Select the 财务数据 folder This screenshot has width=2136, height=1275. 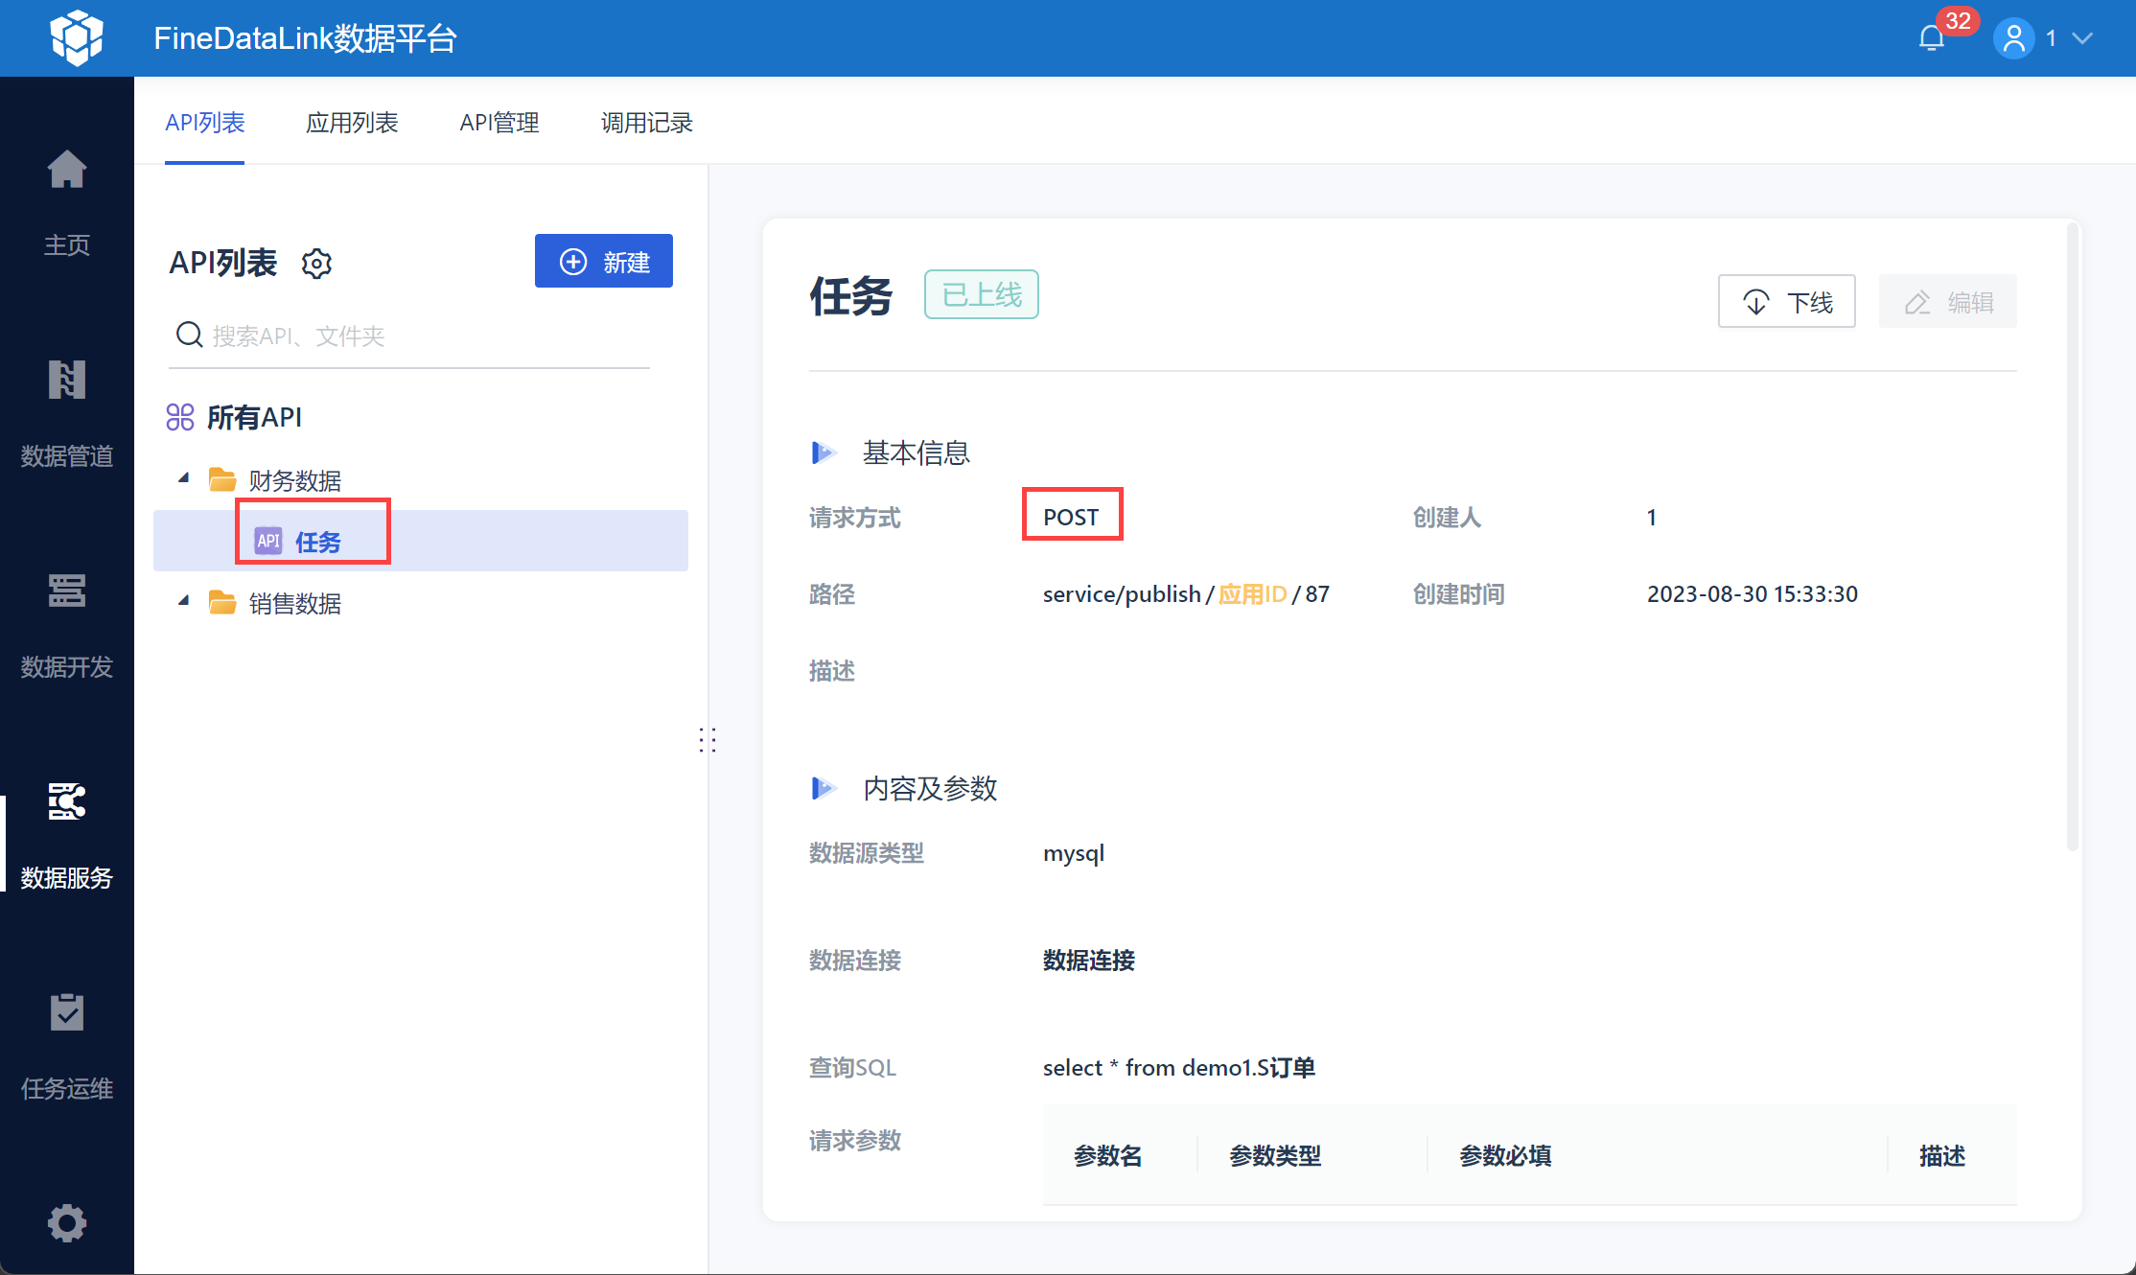294,480
